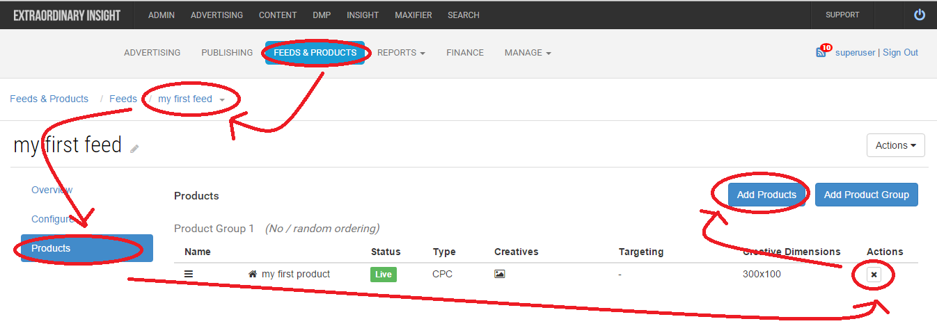
Task: Click the 300x100 dimensions cell
Action: pos(762,274)
